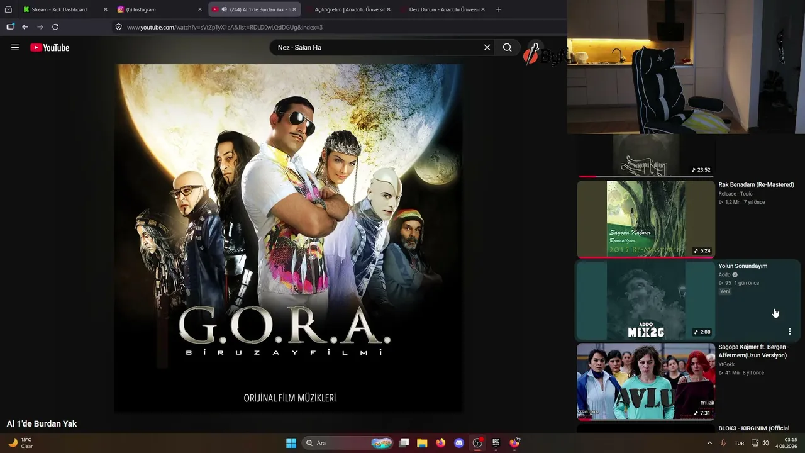Open the YouTube guide hamburger menu
Viewport: 805px width, 453px height.
point(15,47)
